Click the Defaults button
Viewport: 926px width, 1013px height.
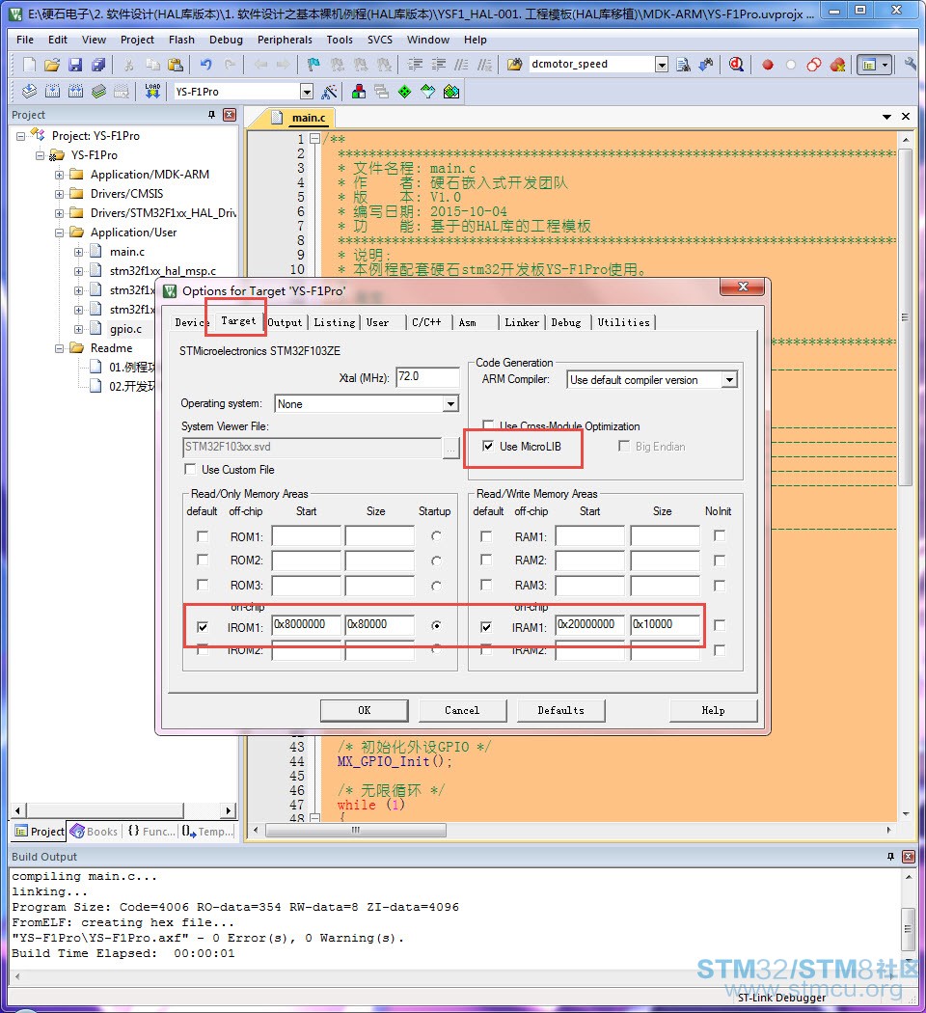coord(560,710)
